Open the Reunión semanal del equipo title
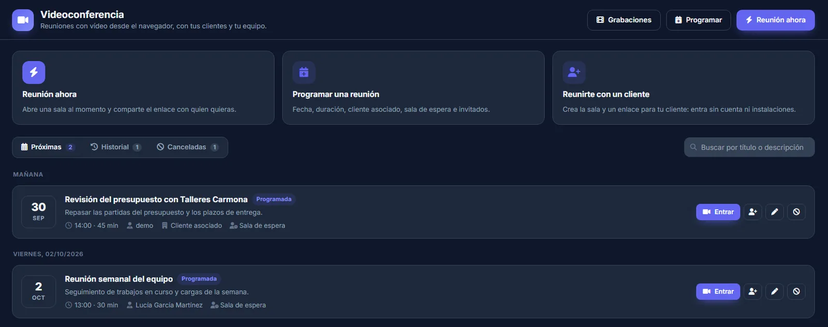This screenshot has width=828, height=327. (119, 279)
